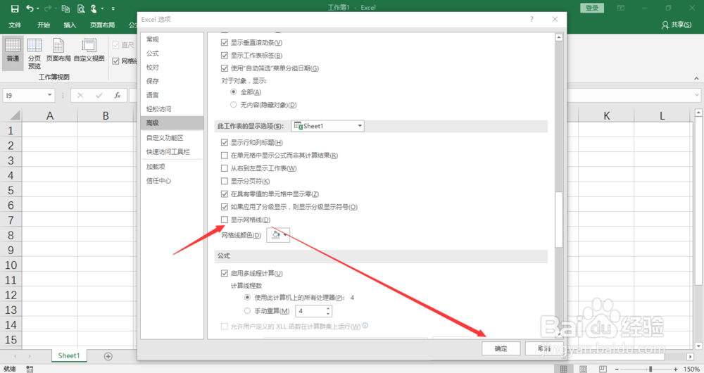Open the Undo history dropdown arrow
The height and width of the screenshot is (373, 704).
click(38, 8)
